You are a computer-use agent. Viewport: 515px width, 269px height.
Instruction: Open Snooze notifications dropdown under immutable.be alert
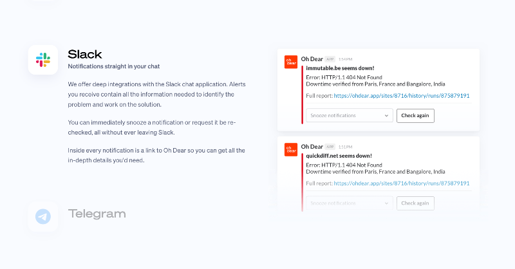pos(350,116)
